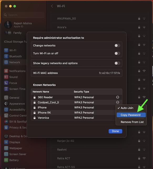This screenshot has width=153, height=169.
Task: Click the Security Type column header
Action: click(x=81, y=92)
